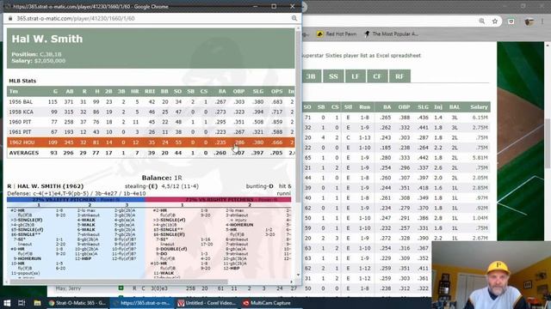The height and width of the screenshot is (309, 551).
Task: Open the Red Hot Pawn bookmark
Action: tap(337, 34)
